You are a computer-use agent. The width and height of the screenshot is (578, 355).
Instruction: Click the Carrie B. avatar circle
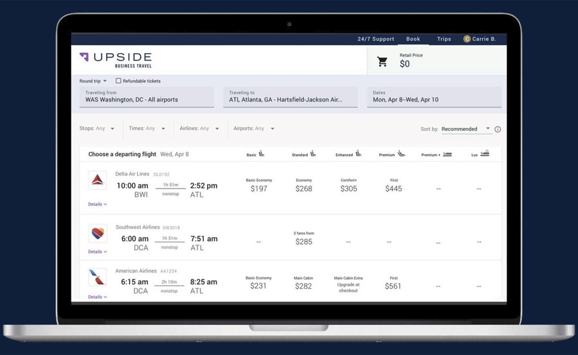[466, 39]
